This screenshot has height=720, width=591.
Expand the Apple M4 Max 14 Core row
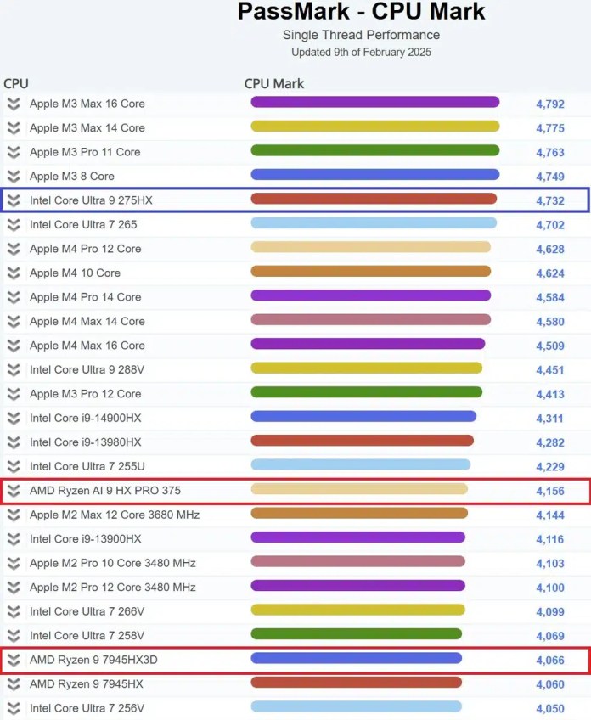(14, 322)
